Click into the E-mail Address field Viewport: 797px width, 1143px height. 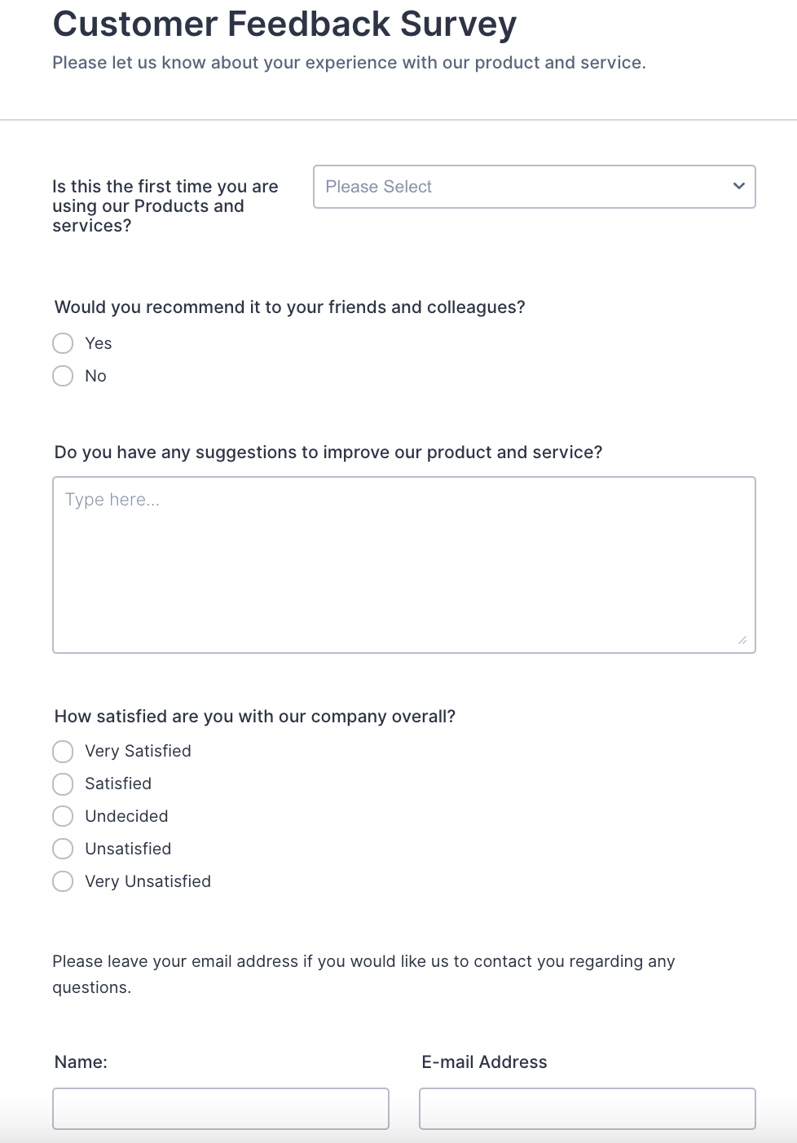[587, 1109]
